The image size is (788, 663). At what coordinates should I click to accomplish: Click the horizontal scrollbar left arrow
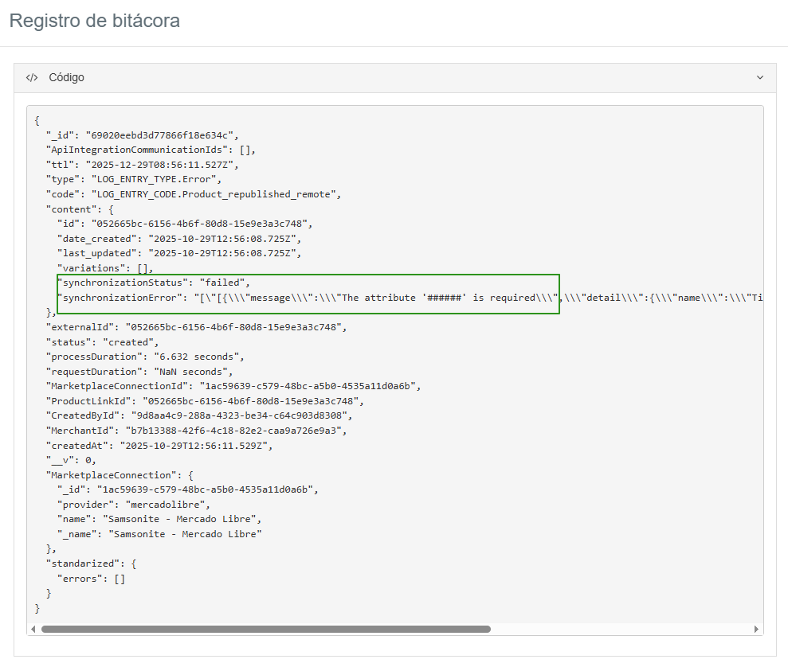[33, 629]
